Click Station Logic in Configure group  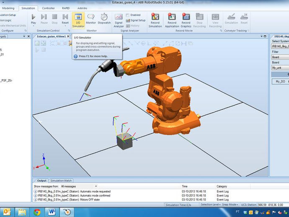[6, 20]
